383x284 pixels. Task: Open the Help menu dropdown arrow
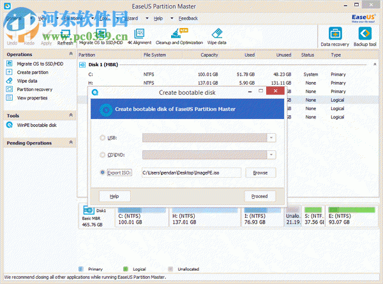[172, 18]
